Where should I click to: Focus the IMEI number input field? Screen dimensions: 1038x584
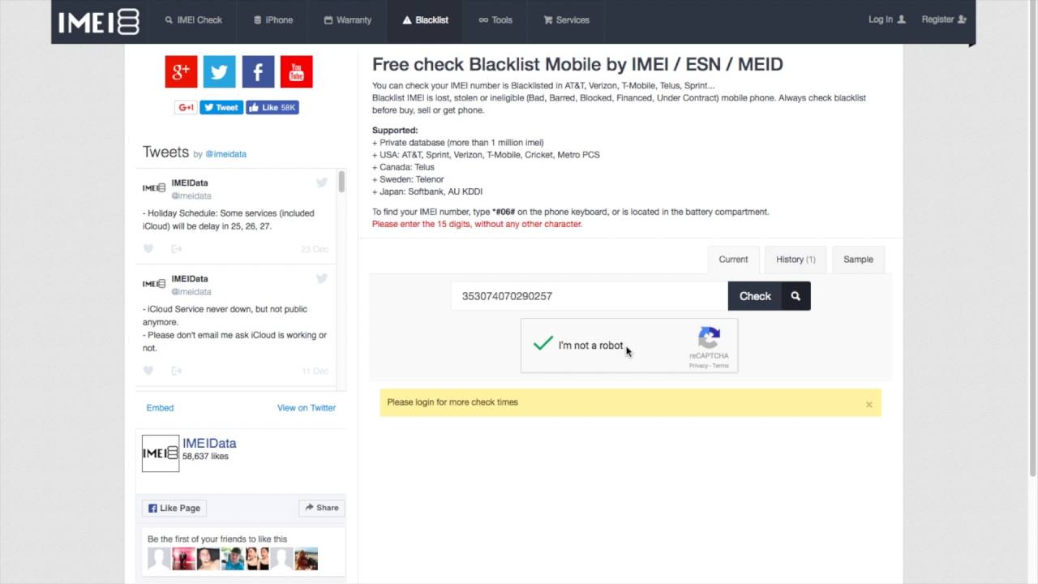point(590,296)
